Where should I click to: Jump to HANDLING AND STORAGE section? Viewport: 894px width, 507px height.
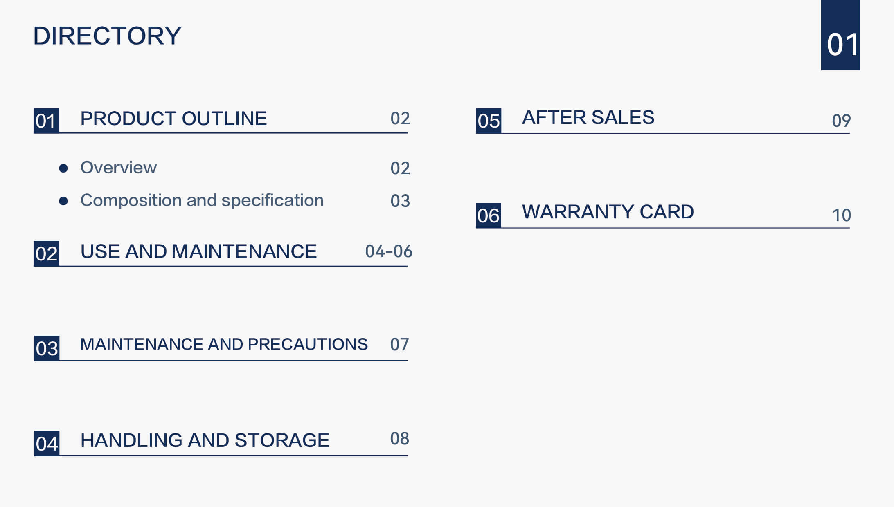click(205, 440)
